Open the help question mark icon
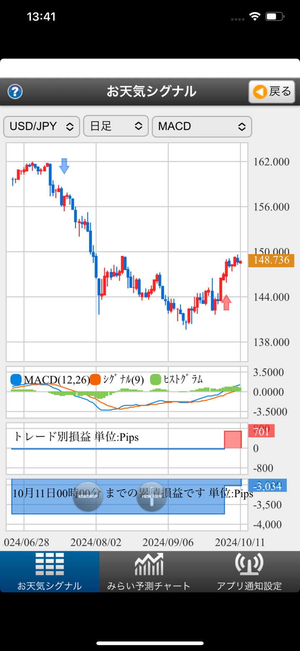 point(15,92)
